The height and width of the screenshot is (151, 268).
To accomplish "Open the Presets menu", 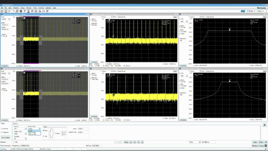I will pos(29,8).
